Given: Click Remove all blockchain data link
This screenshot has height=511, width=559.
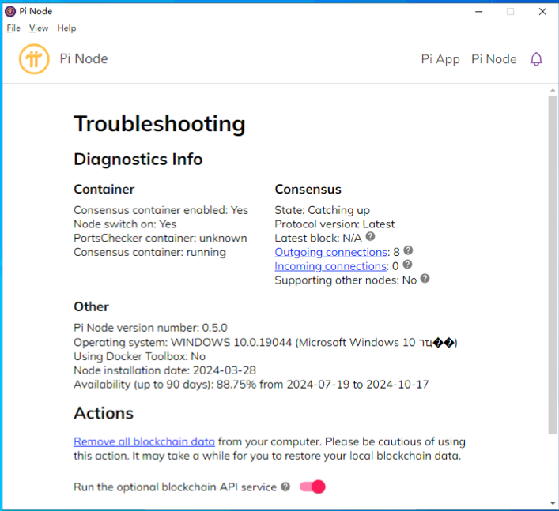Looking at the screenshot, I should click(144, 441).
